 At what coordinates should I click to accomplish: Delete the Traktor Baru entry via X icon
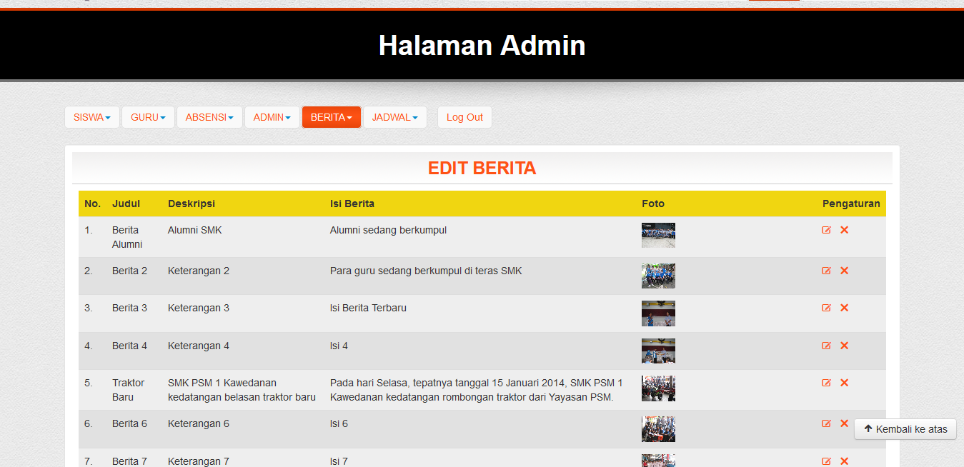pyautogui.click(x=844, y=383)
